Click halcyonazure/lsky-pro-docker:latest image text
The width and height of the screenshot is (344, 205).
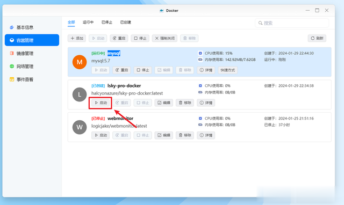pos(127,93)
